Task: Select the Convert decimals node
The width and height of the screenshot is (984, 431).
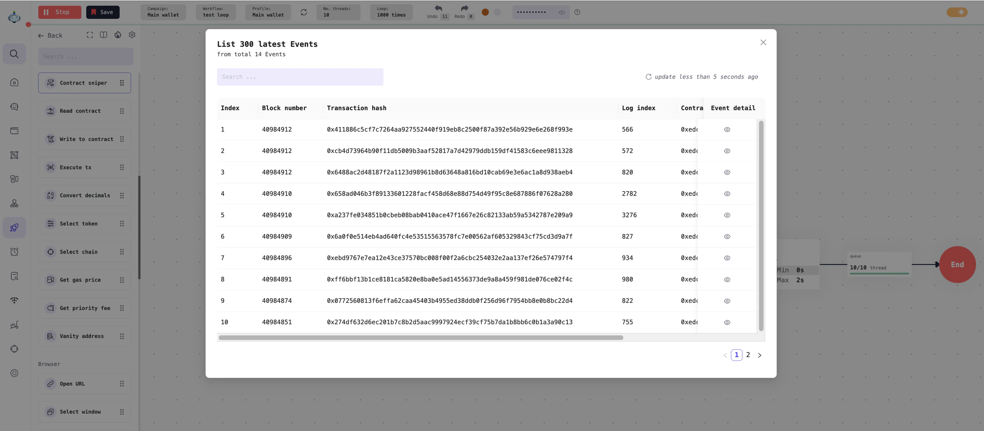Action: (85, 196)
